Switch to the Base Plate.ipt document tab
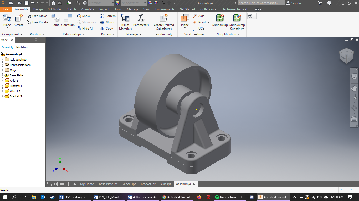 click(x=108, y=184)
